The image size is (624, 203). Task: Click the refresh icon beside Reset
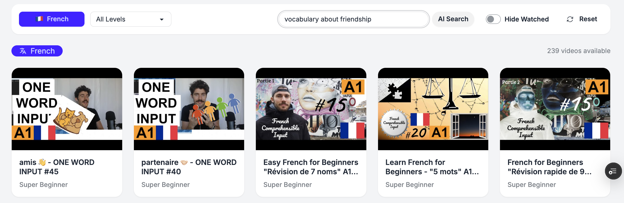(x=570, y=19)
